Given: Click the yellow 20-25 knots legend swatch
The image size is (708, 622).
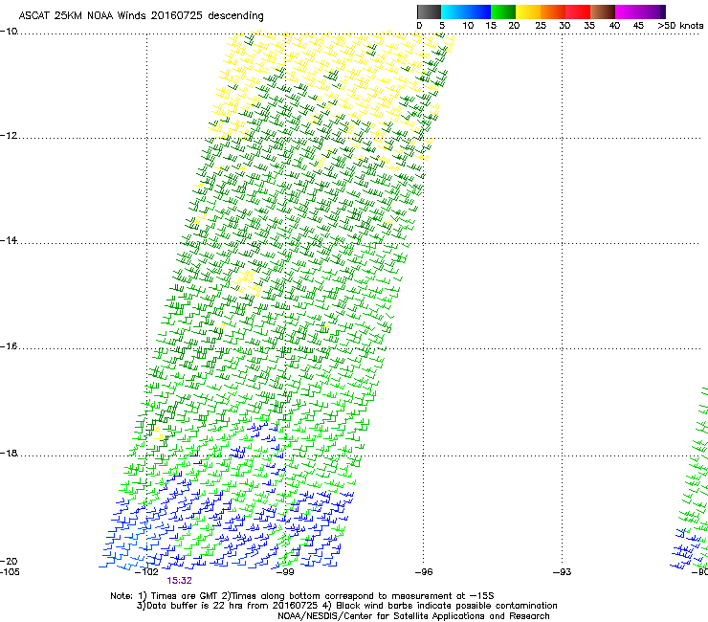Looking at the screenshot, I should (528, 11).
